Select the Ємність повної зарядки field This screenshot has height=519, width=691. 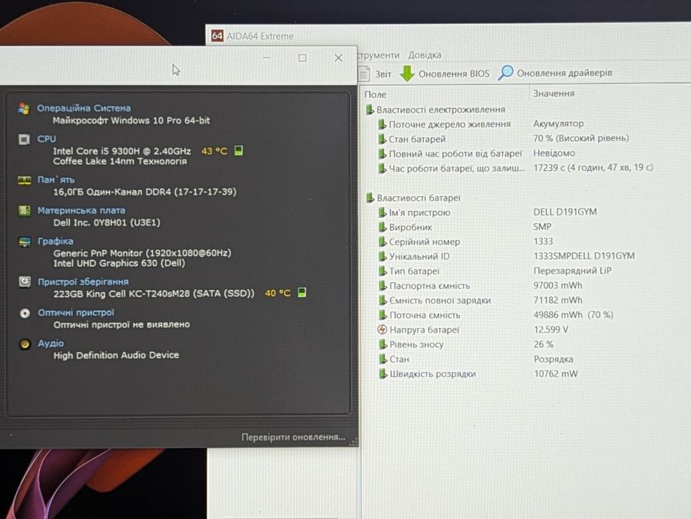(x=440, y=301)
